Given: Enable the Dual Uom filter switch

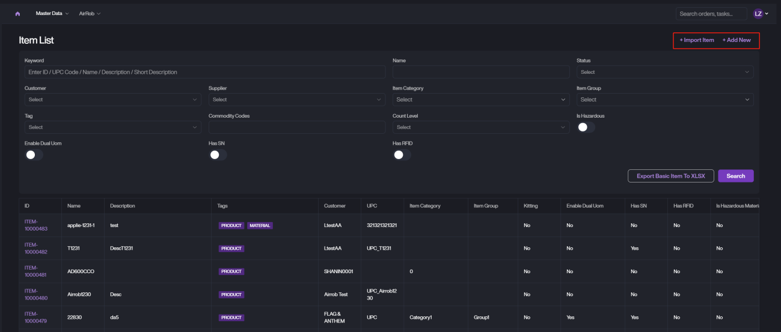Looking at the screenshot, I should 34,155.
